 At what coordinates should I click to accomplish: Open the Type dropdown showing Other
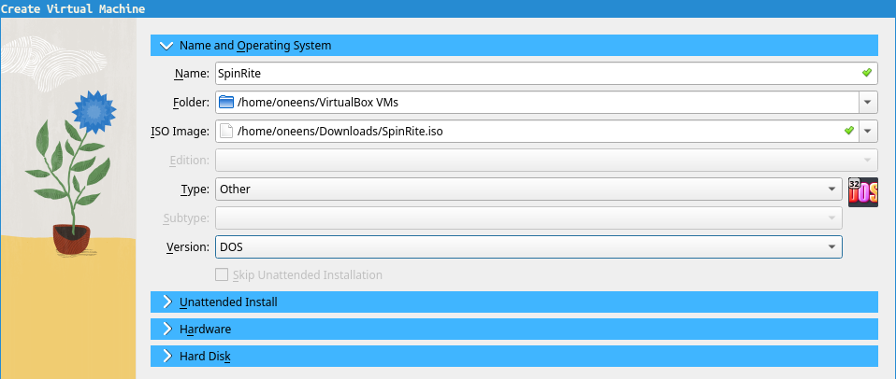tap(528, 189)
